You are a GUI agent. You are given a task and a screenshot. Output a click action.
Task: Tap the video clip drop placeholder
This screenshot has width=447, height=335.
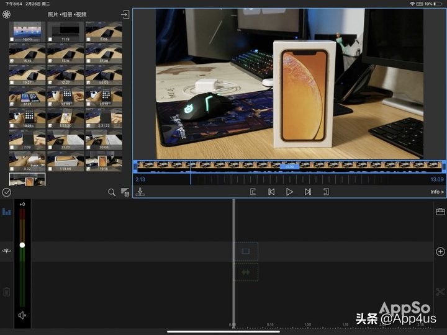pos(246,251)
